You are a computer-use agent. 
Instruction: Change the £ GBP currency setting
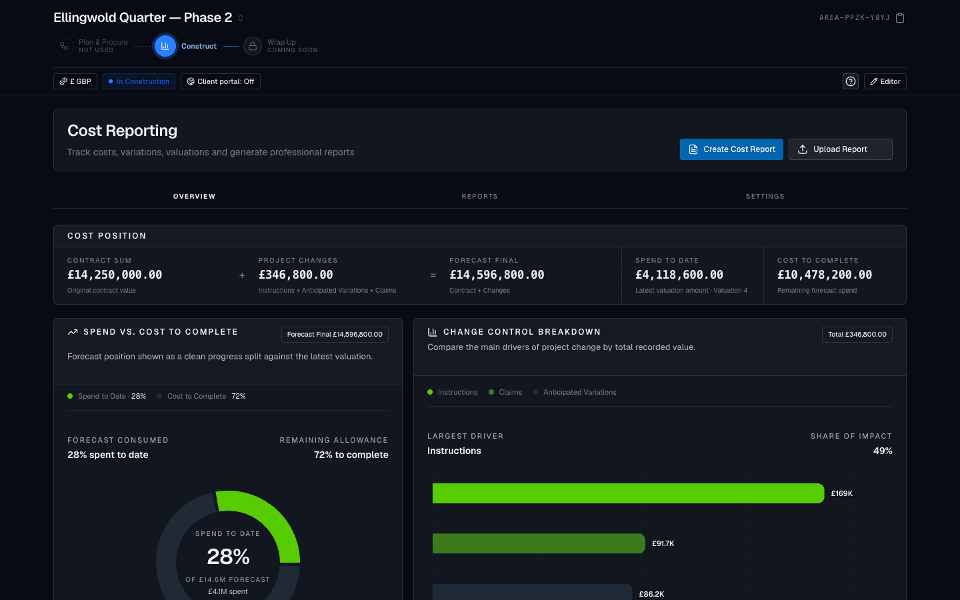click(x=75, y=81)
